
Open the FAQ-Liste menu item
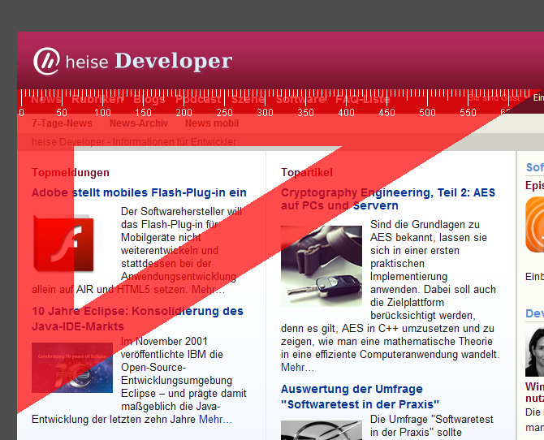tap(363, 99)
